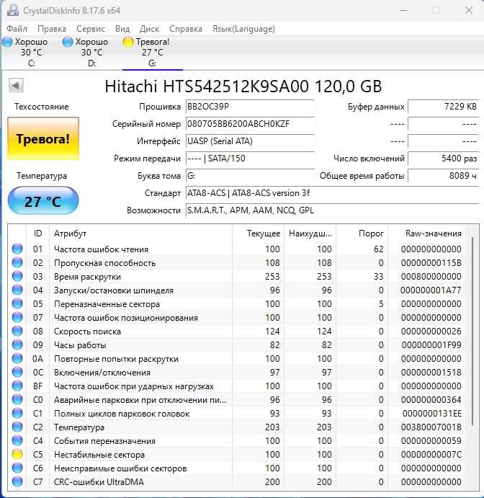Click status orb for attribute C6 row

click(x=17, y=468)
